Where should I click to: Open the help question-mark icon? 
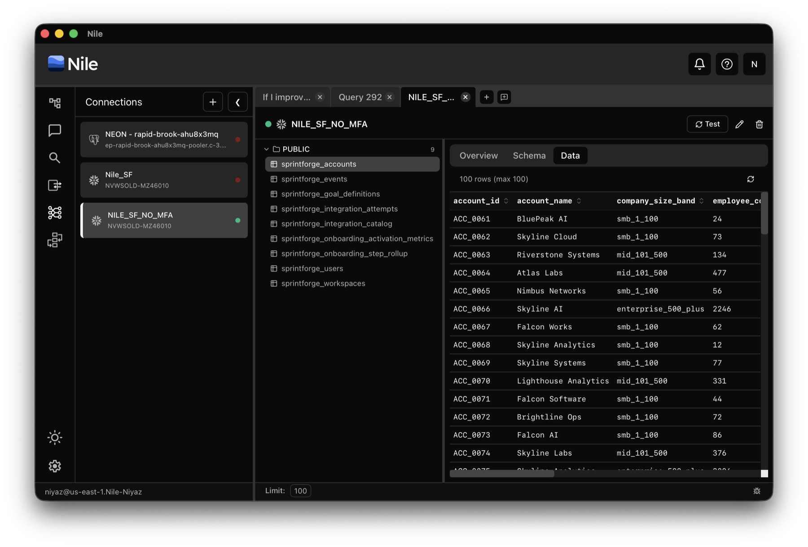pos(727,64)
